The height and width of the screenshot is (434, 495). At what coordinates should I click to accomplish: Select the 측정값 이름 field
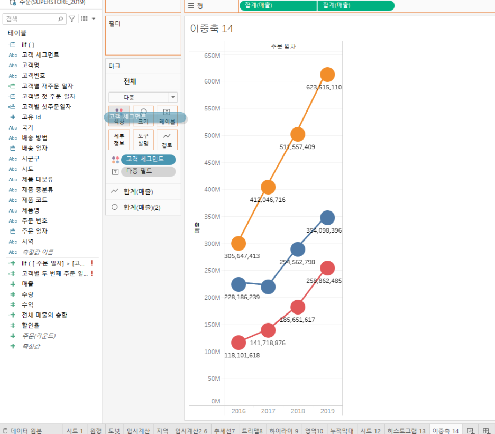(x=37, y=252)
